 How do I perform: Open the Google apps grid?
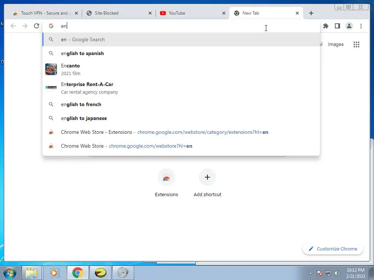pyautogui.click(x=356, y=44)
